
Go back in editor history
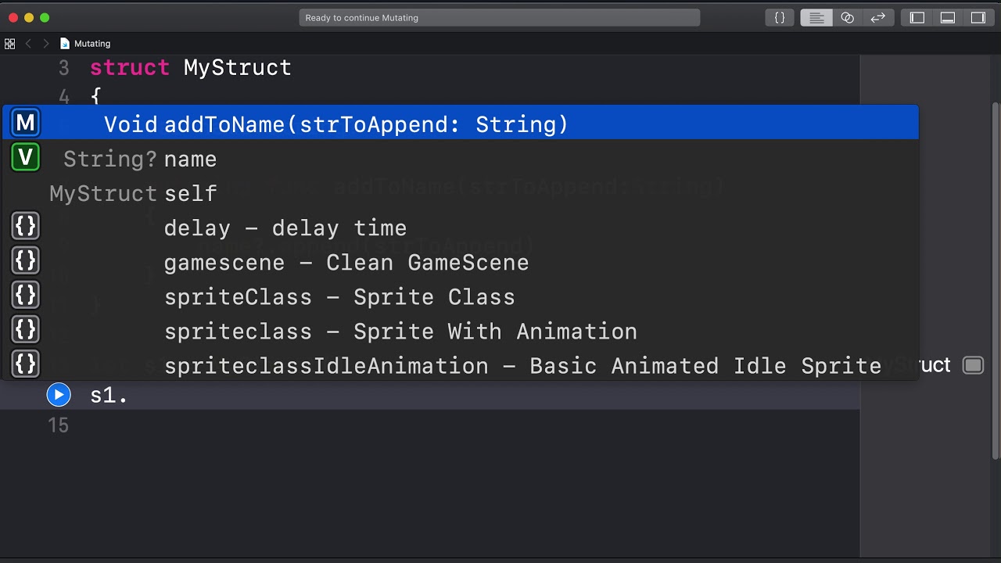[x=29, y=44]
